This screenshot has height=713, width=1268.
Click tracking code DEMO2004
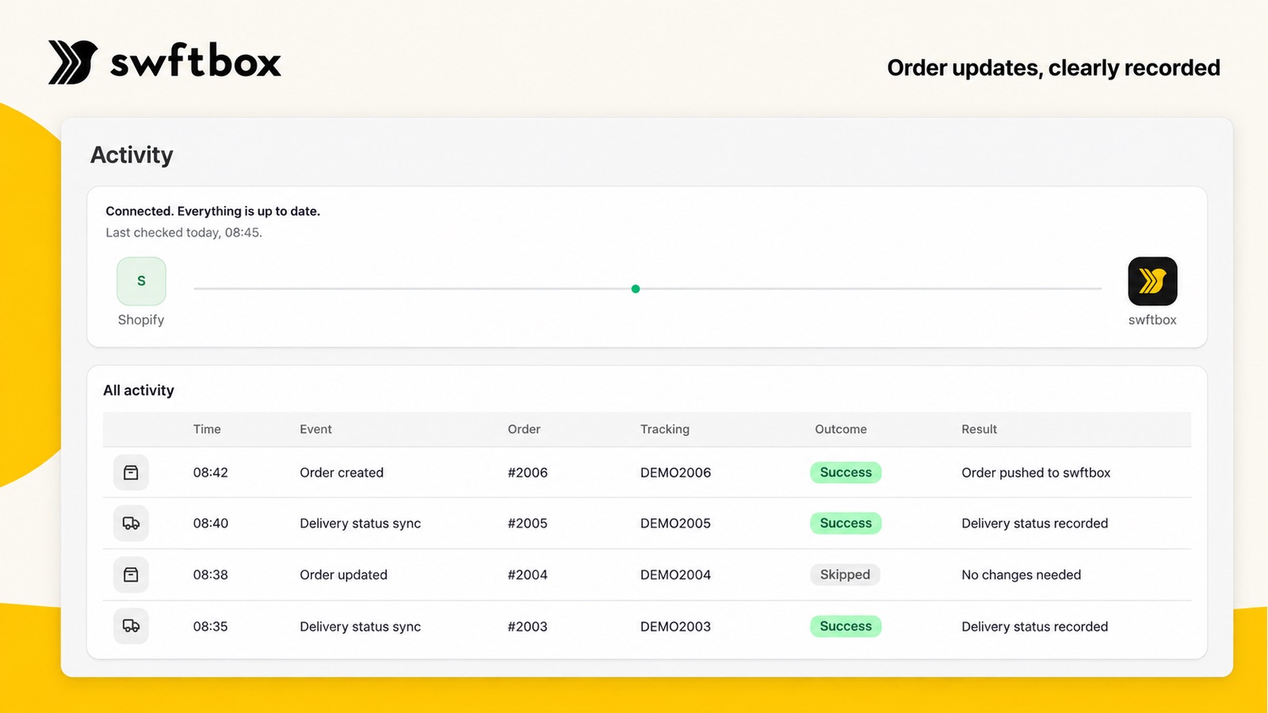tap(675, 575)
